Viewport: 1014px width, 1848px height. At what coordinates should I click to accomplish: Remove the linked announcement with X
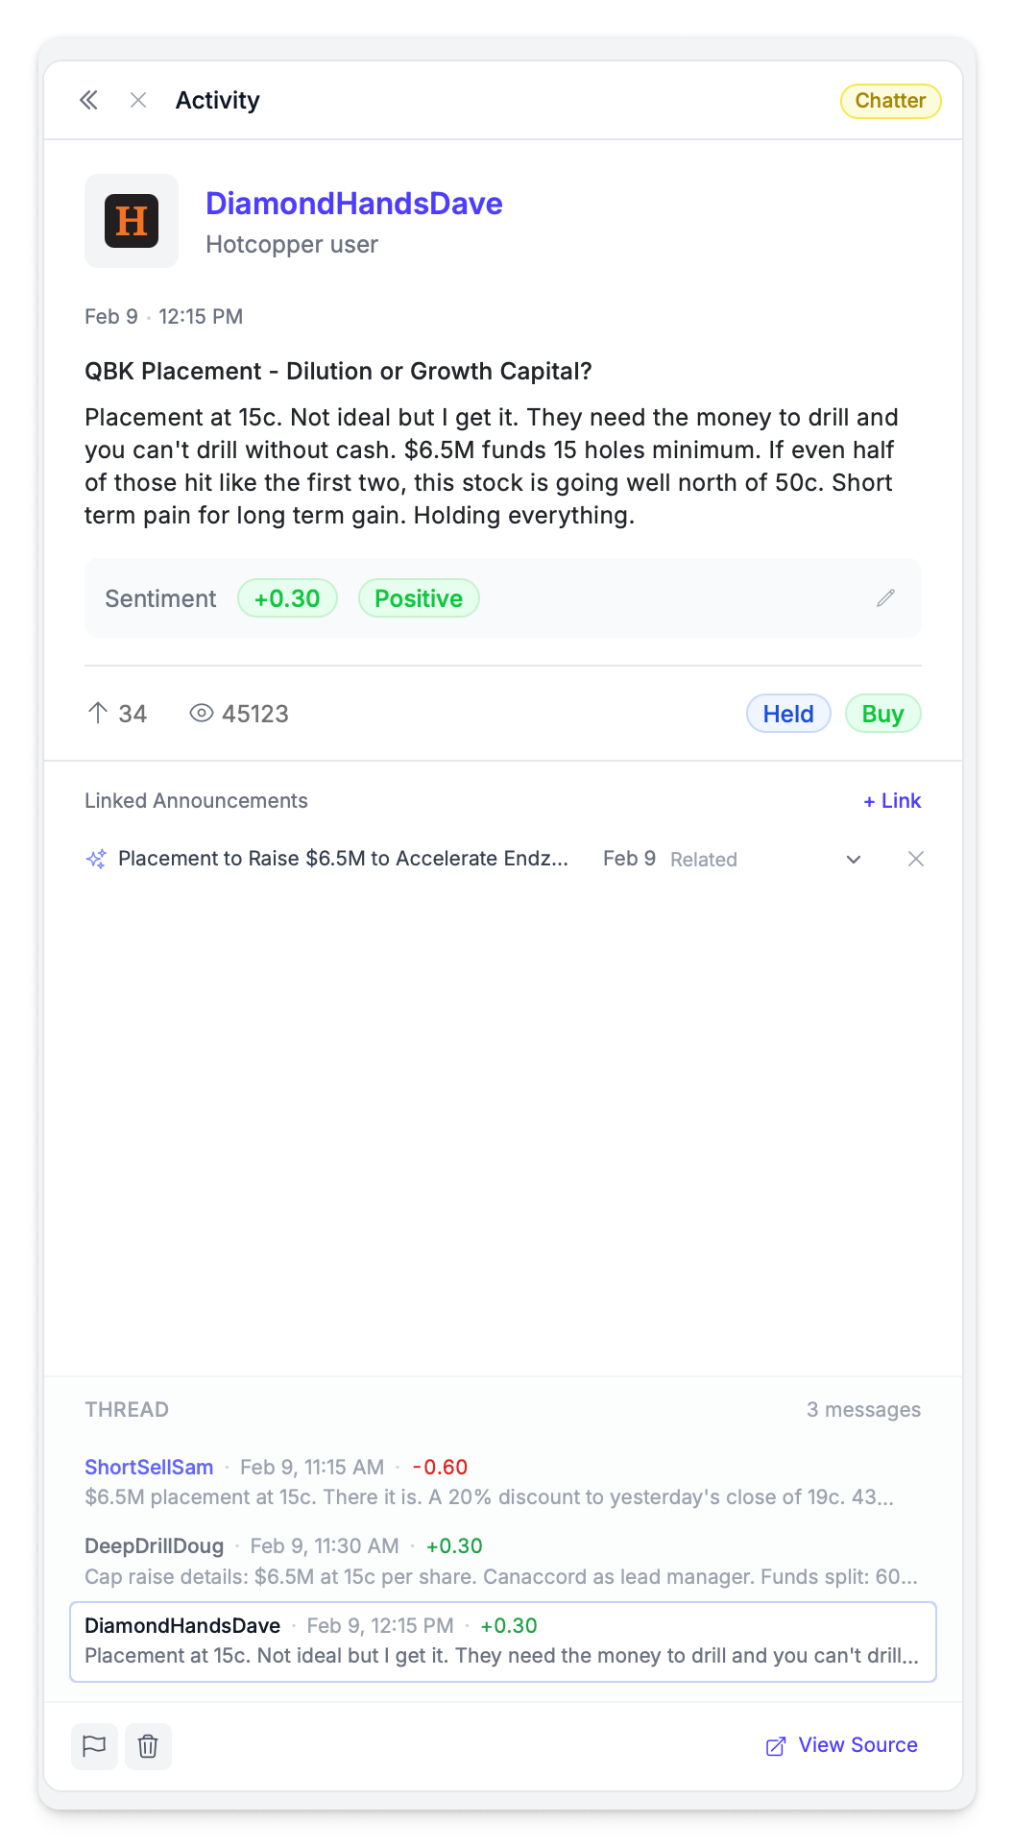[916, 859]
